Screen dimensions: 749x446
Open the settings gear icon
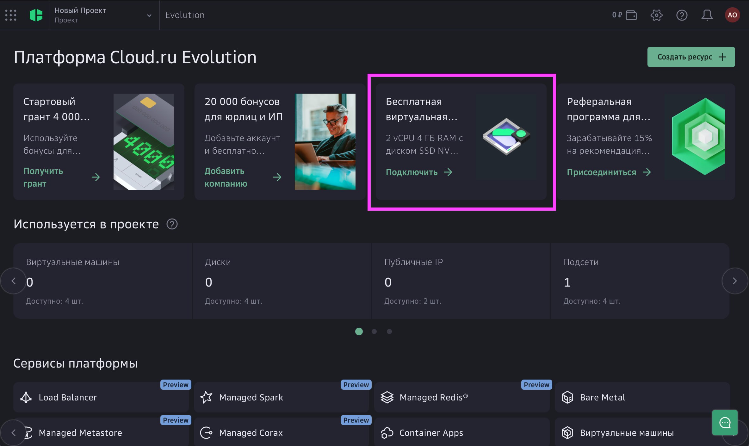(656, 15)
